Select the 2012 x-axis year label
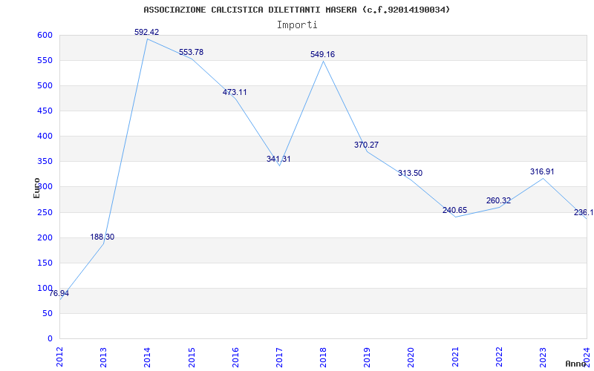The width and height of the screenshot is (594, 371). pyautogui.click(x=60, y=356)
